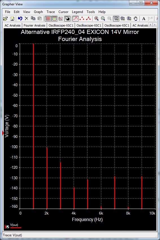
Task: Toggle the Show Legend icon
Action: click(54, 19)
